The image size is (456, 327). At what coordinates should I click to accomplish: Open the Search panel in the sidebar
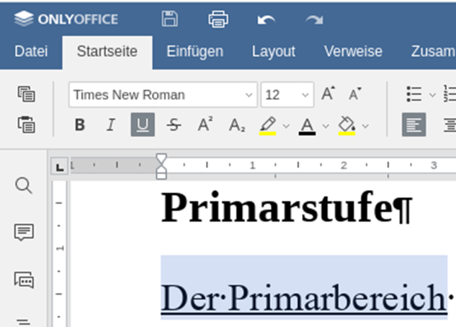click(24, 185)
